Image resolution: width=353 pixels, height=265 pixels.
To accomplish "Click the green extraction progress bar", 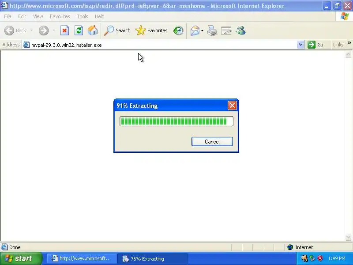I will pyautogui.click(x=176, y=121).
